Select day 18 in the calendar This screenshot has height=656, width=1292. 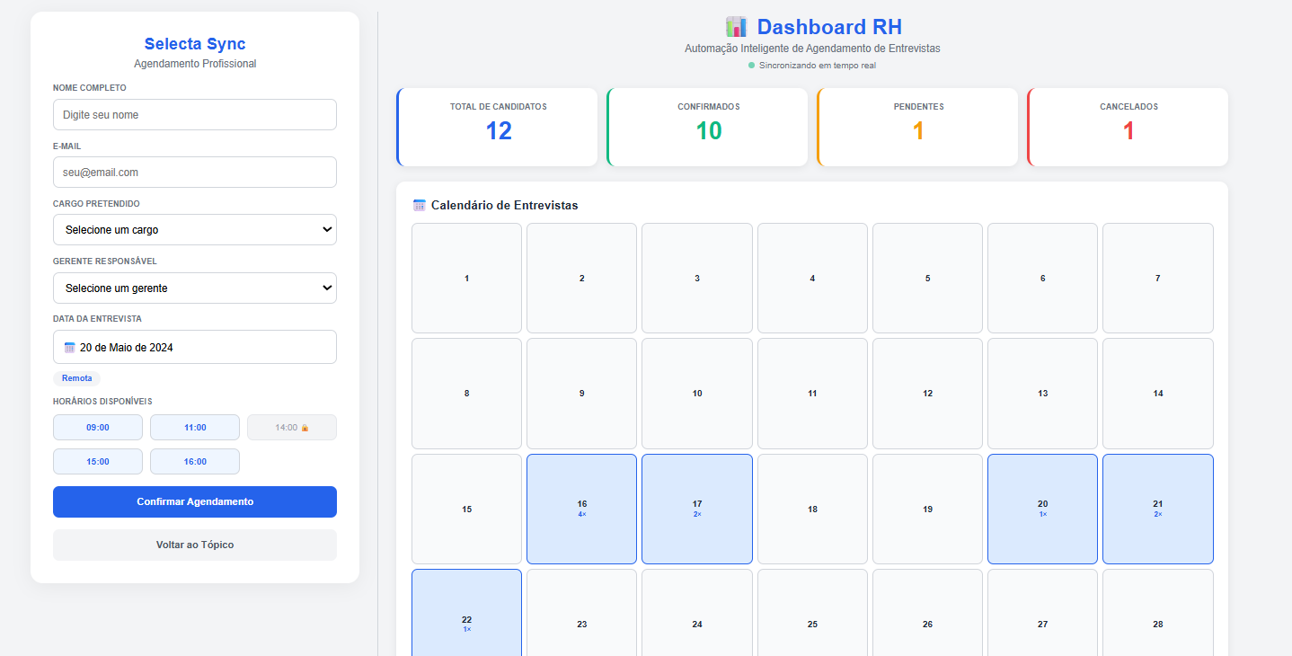[x=812, y=510]
